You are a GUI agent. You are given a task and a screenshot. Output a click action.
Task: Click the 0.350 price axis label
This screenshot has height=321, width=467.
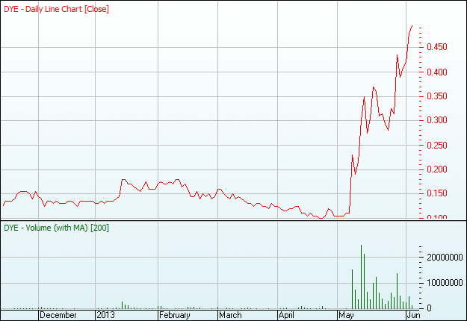(x=437, y=96)
